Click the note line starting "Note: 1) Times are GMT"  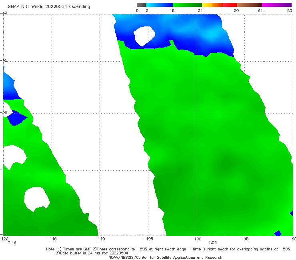click(168, 249)
